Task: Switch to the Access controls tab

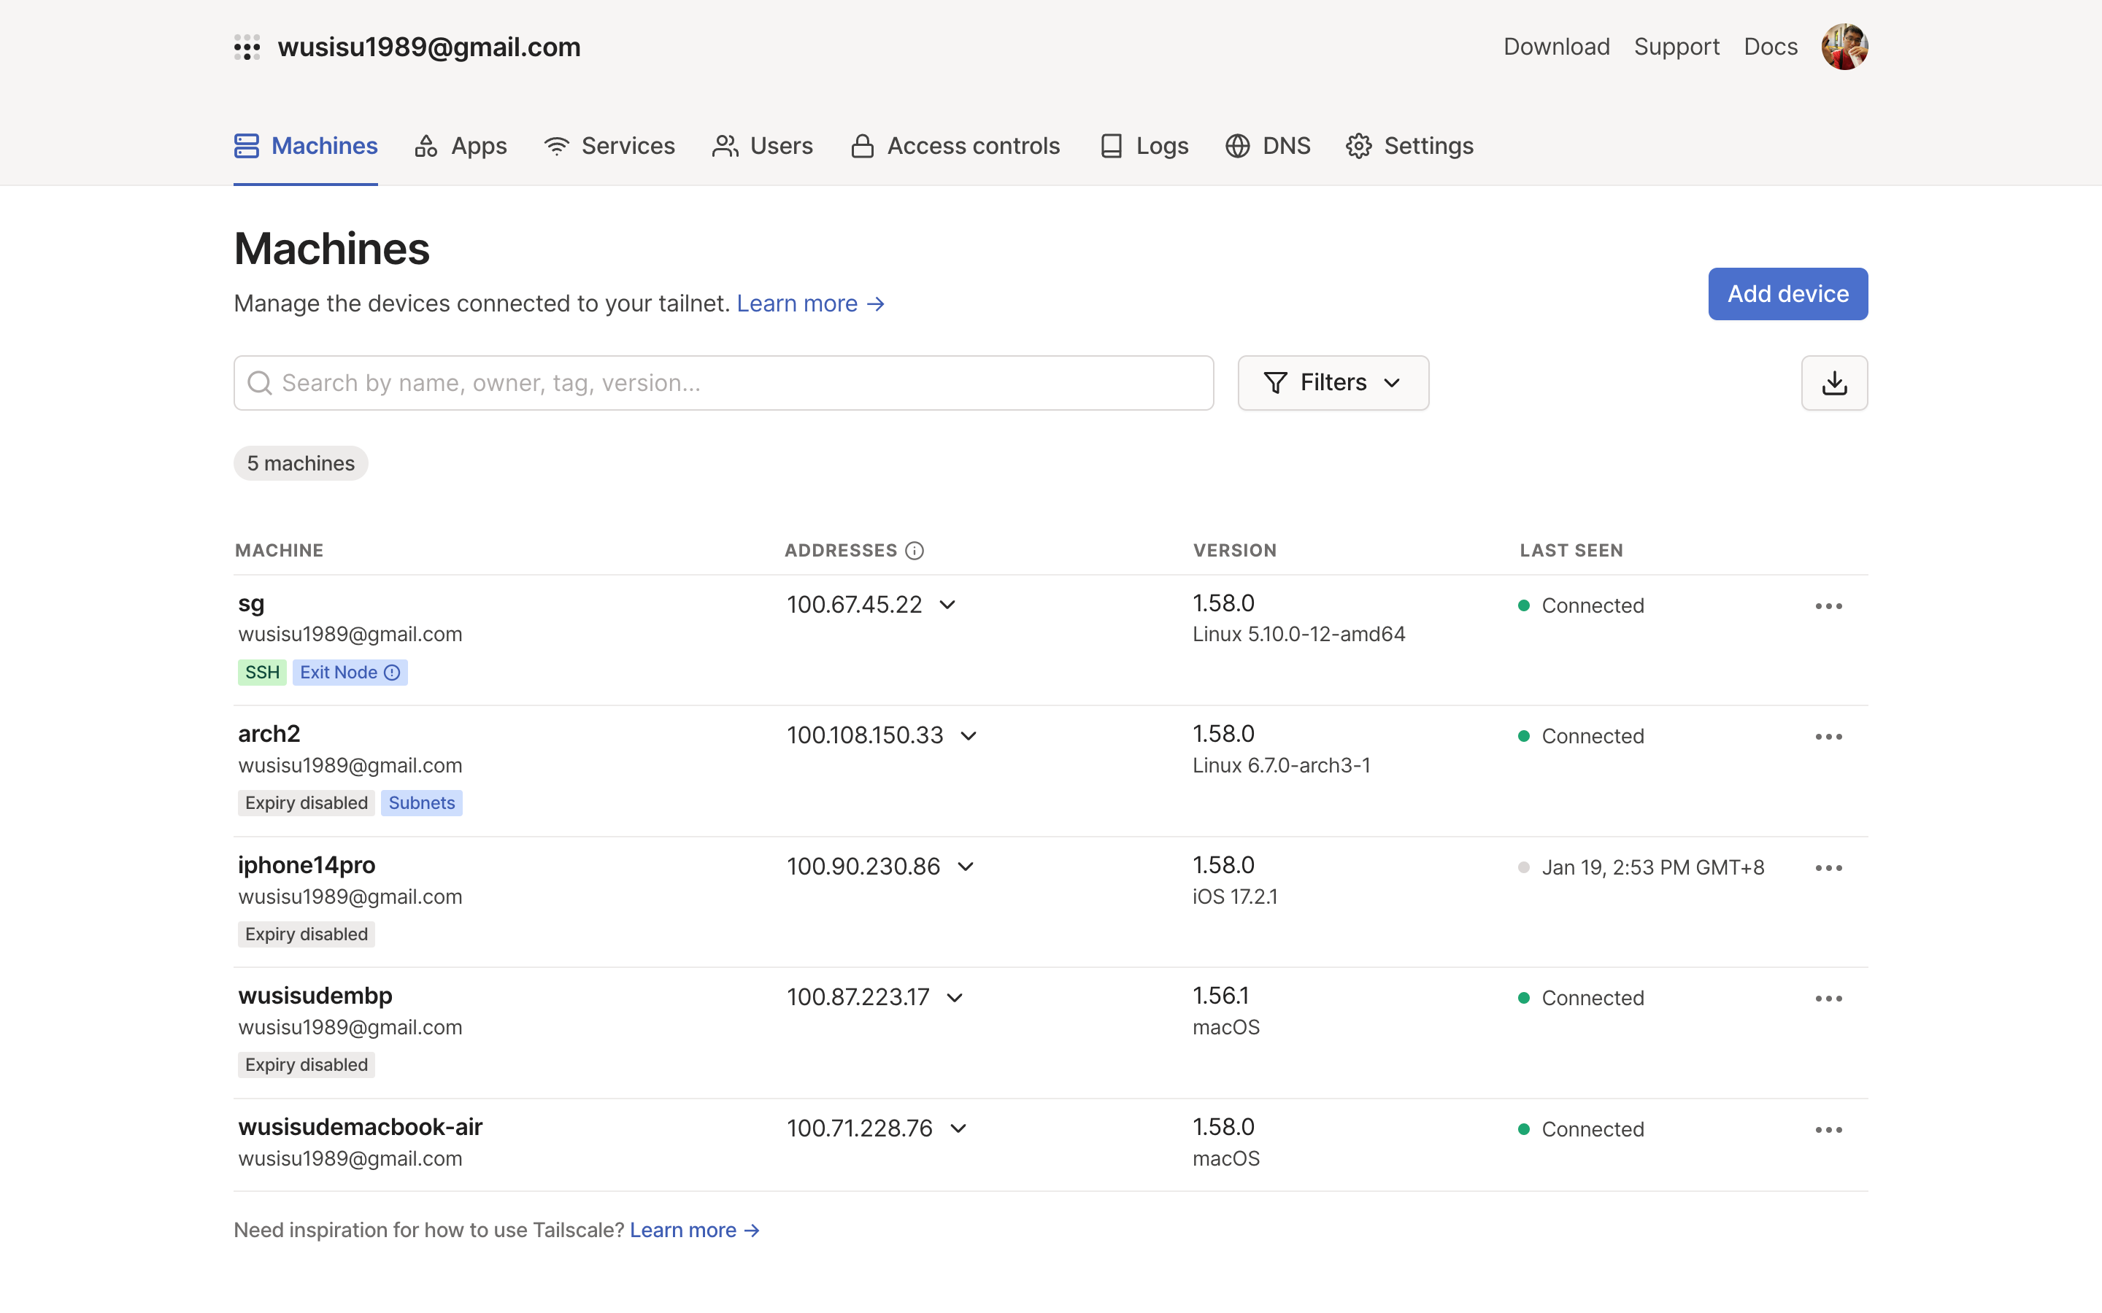Action: 955,146
